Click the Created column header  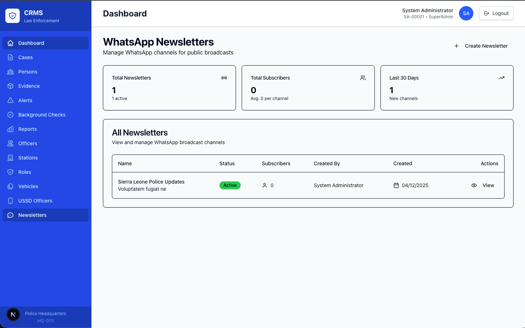point(403,163)
